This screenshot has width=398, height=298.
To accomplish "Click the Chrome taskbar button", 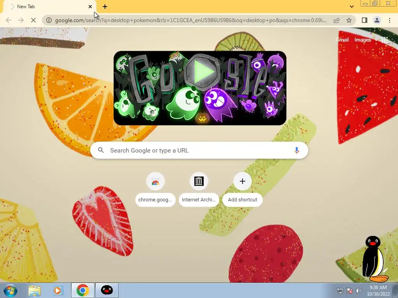I will pyautogui.click(x=82, y=290).
